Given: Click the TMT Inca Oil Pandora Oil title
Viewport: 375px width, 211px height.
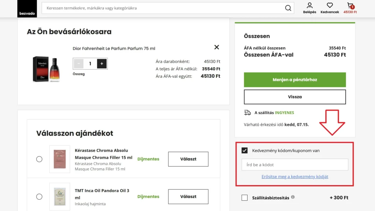Looking at the screenshot, I should pyautogui.click(x=102, y=194).
